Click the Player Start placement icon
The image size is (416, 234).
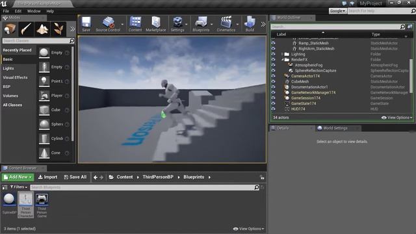point(44,96)
